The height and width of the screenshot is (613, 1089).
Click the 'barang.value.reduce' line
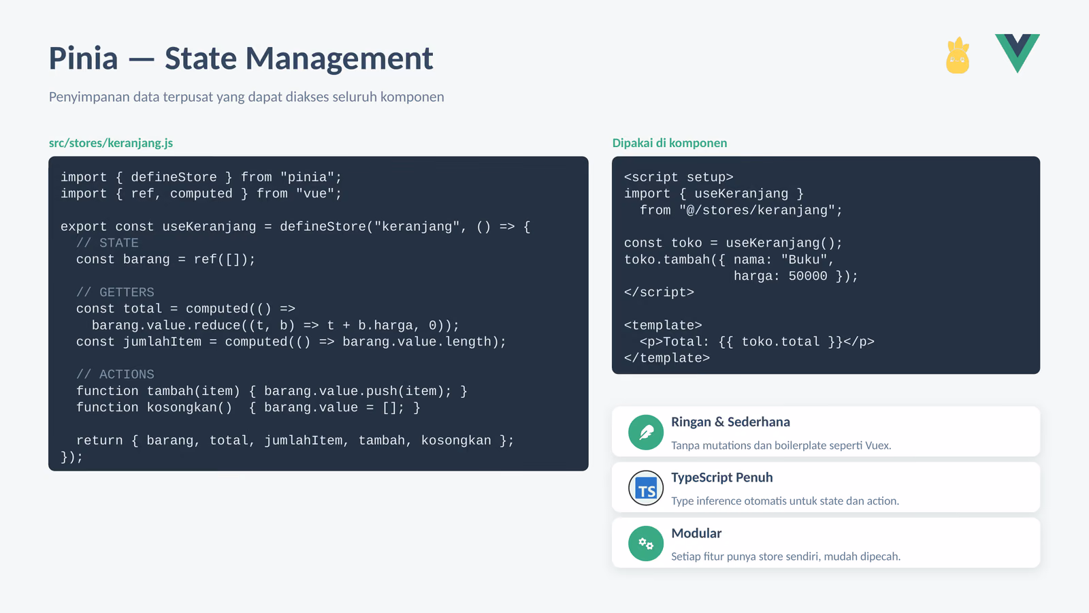(276, 325)
